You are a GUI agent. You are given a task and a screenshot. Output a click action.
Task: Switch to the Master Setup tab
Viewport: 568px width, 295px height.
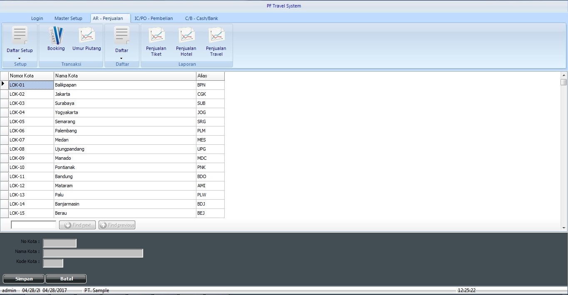[68, 18]
